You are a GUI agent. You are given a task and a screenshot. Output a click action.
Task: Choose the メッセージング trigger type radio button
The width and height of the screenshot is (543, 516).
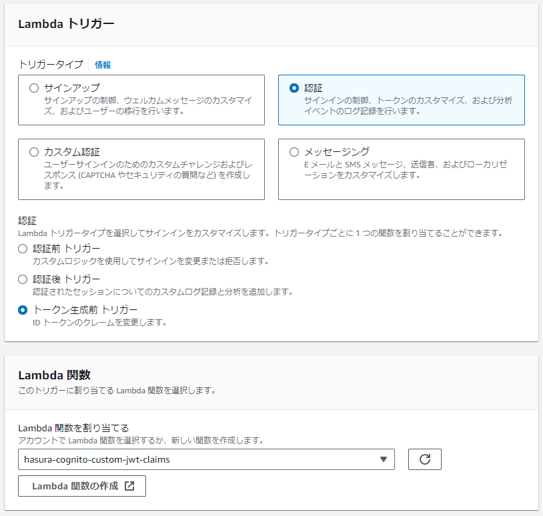294,152
